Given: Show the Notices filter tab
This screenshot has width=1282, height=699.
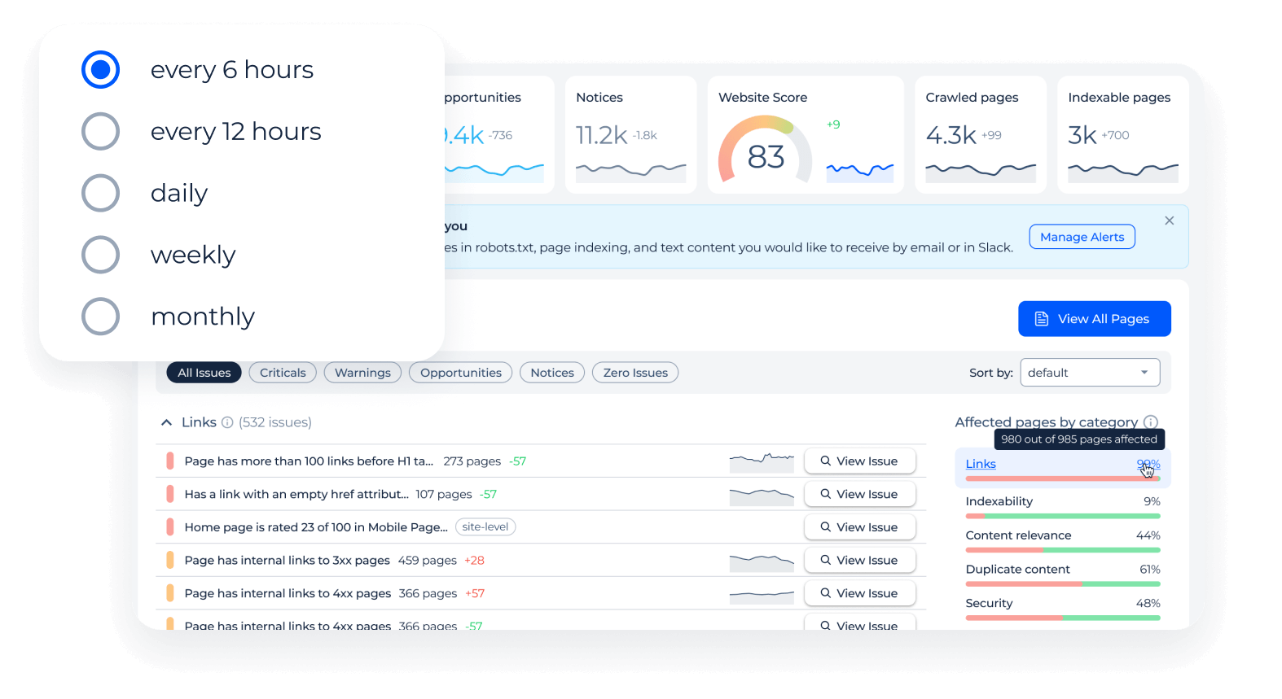Looking at the screenshot, I should (552, 373).
